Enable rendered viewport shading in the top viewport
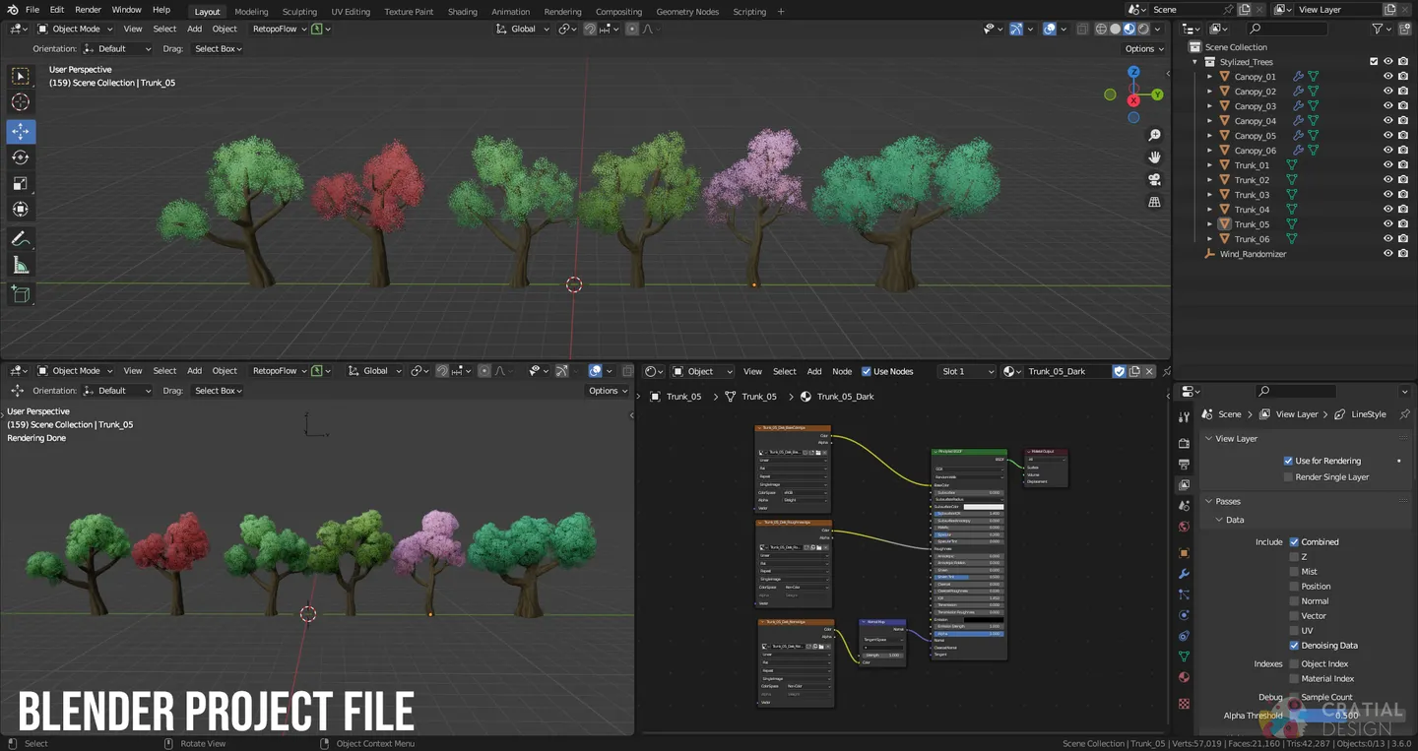Viewport: 1418px width, 751px height. (1144, 29)
